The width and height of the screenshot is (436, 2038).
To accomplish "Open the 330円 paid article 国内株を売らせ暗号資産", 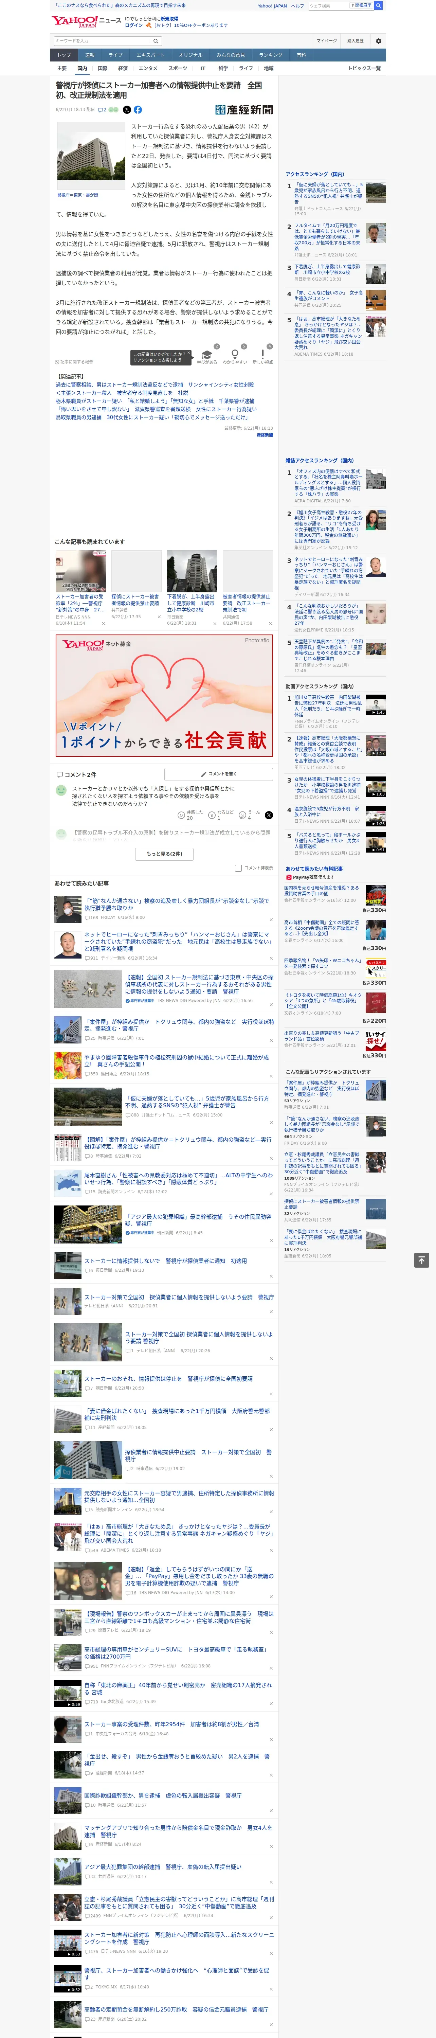I will tap(322, 891).
